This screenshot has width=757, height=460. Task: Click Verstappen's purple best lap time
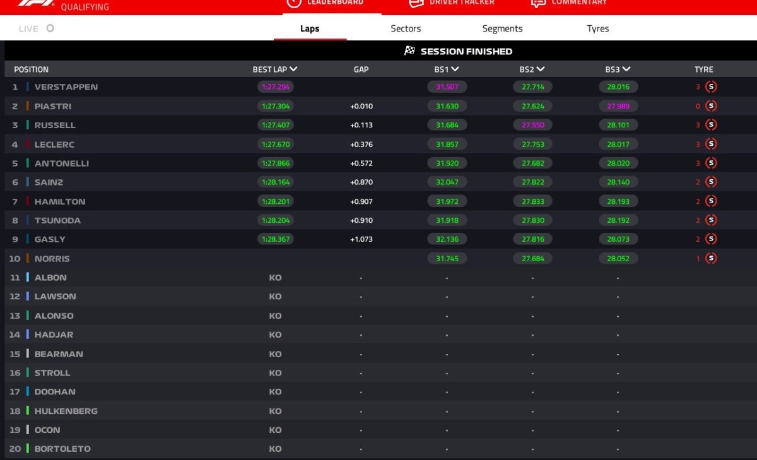(275, 87)
